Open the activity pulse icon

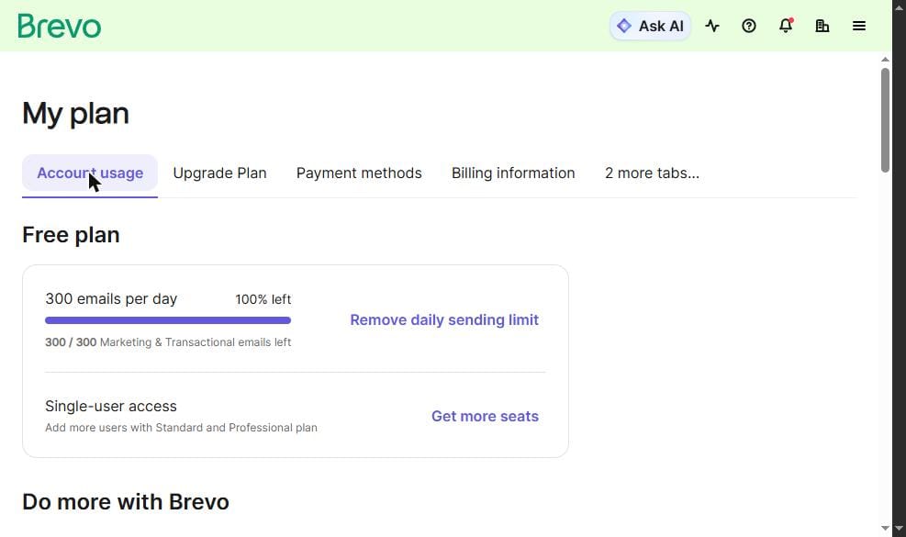pos(712,26)
